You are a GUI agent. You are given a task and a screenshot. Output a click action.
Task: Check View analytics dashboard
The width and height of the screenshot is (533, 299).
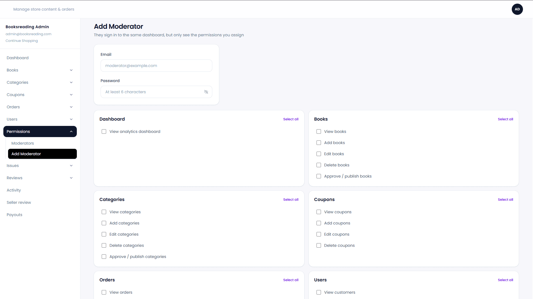point(104,131)
